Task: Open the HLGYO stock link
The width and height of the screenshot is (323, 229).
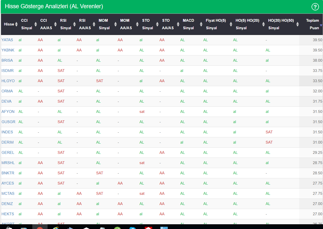Action: coord(8,81)
